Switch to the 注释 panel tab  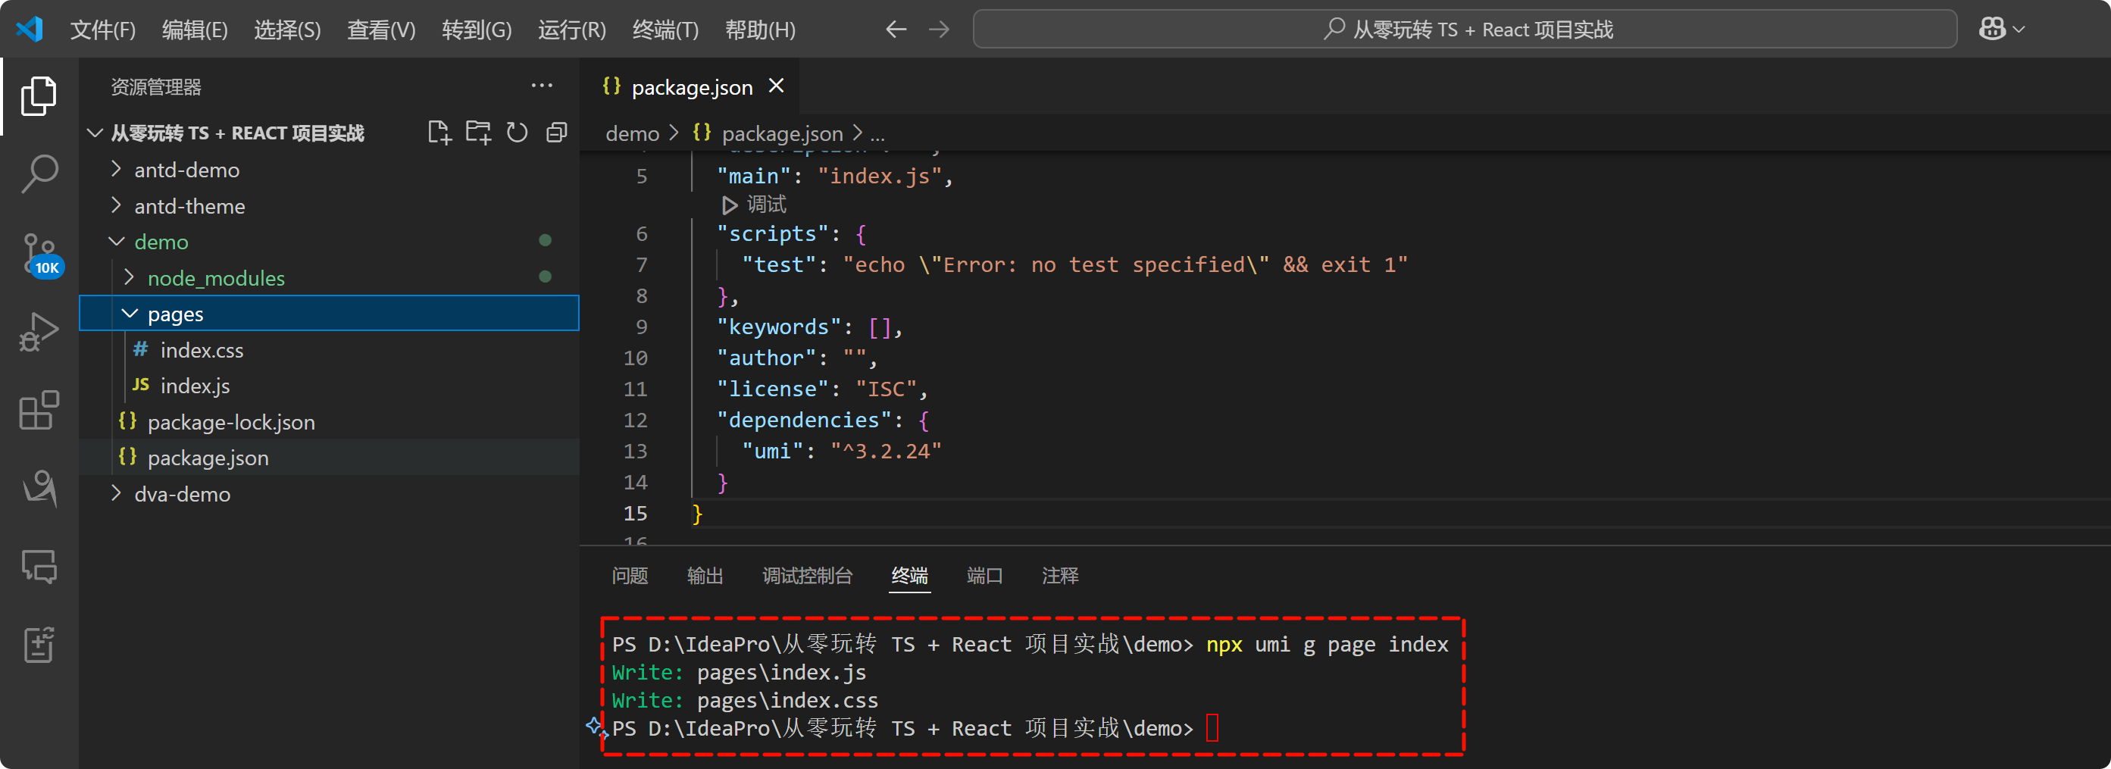click(1059, 576)
